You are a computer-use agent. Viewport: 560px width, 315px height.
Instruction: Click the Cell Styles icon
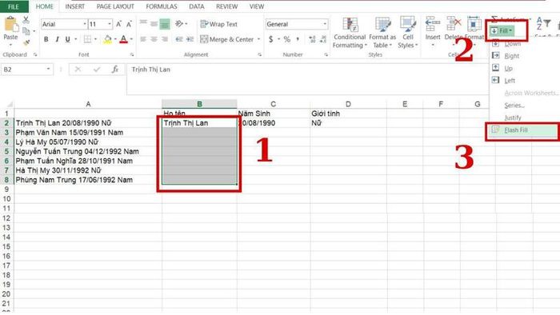[x=407, y=24]
